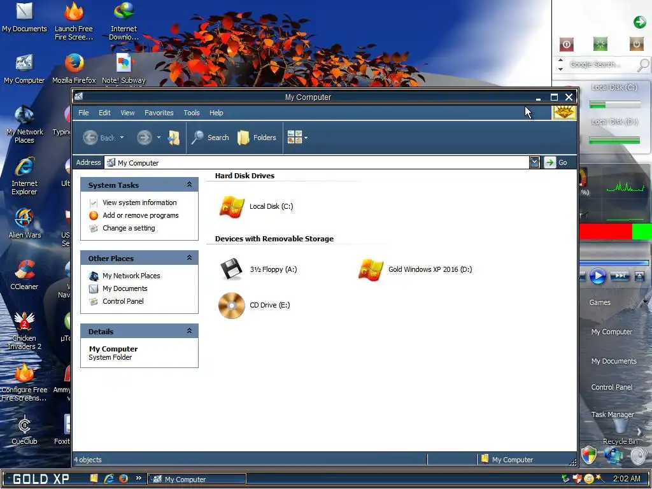Click the media player seek bar
Screen dimensions: 652x489
tap(614, 263)
